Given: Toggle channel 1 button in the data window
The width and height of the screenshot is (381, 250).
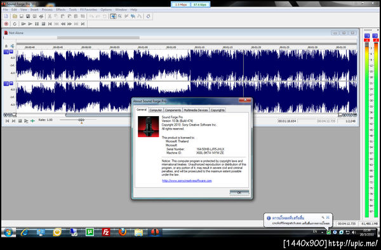Looking at the screenshot, I should (6, 51).
